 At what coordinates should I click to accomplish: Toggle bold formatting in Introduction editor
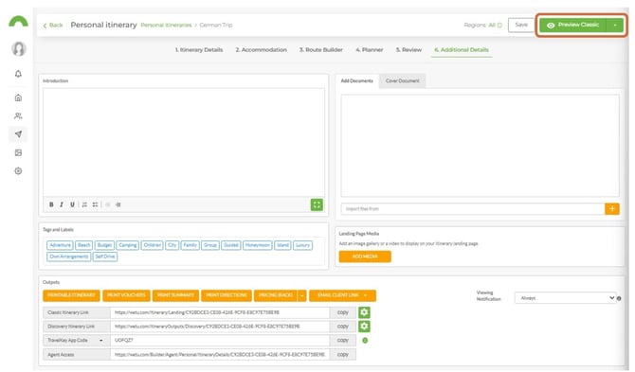pos(51,204)
